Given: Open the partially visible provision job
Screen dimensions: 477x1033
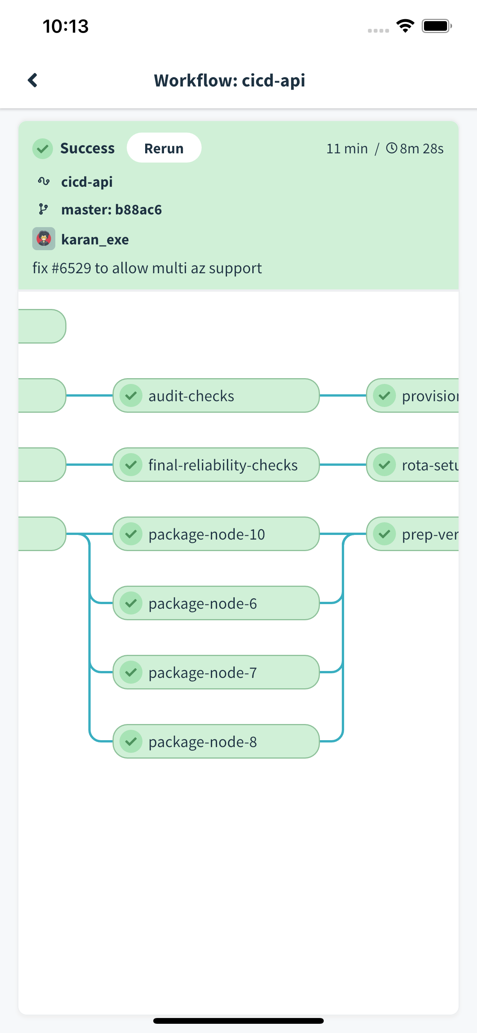Looking at the screenshot, I should (413, 396).
